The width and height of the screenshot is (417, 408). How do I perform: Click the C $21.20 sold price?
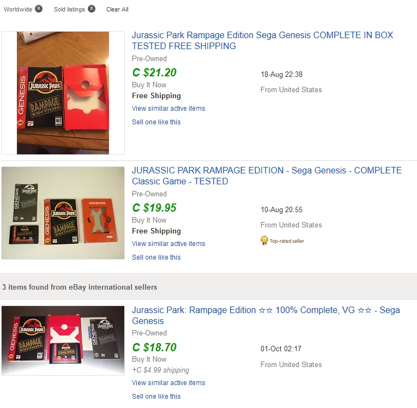[154, 73]
